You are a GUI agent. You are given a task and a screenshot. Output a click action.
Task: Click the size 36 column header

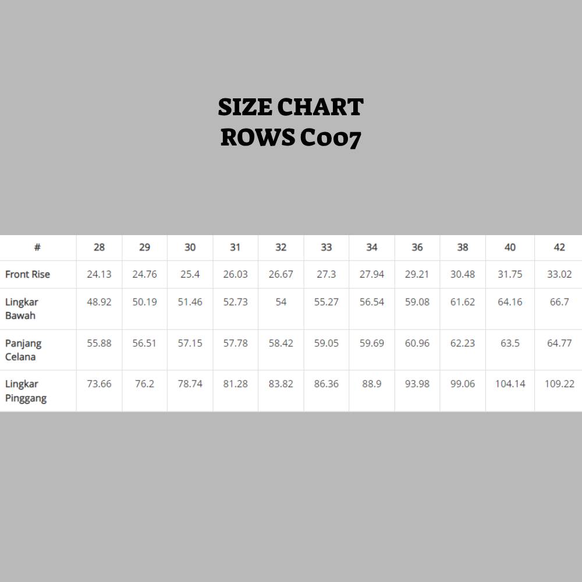(x=417, y=247)
